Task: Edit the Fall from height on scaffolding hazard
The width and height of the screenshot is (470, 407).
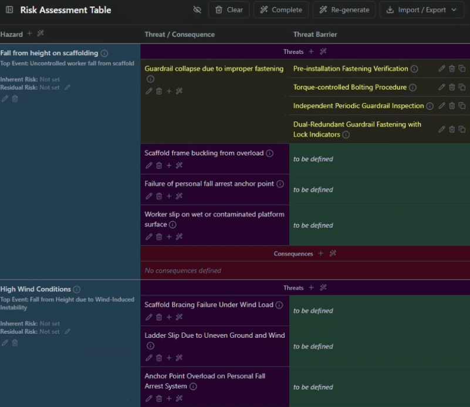Action: coord(4,98)
